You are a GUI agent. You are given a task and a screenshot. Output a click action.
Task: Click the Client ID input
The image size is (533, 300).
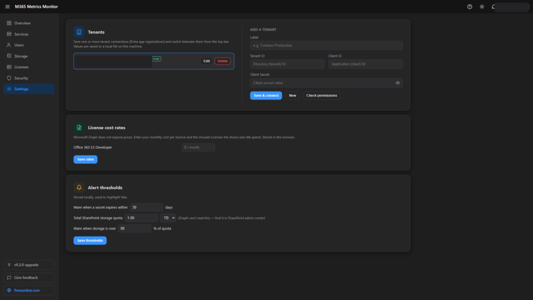(x=365, y=64)
